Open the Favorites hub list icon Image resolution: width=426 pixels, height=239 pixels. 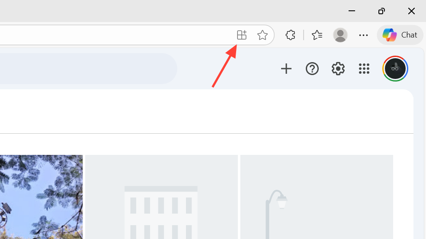pyautogui.click(x=317, y=35)
